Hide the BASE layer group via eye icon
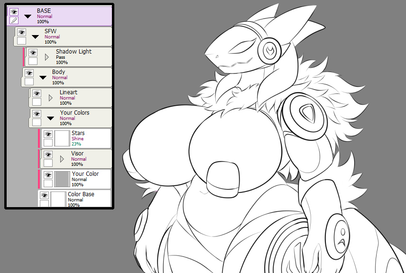The height and width of the screenshot is (273, 406). point(14,12)
